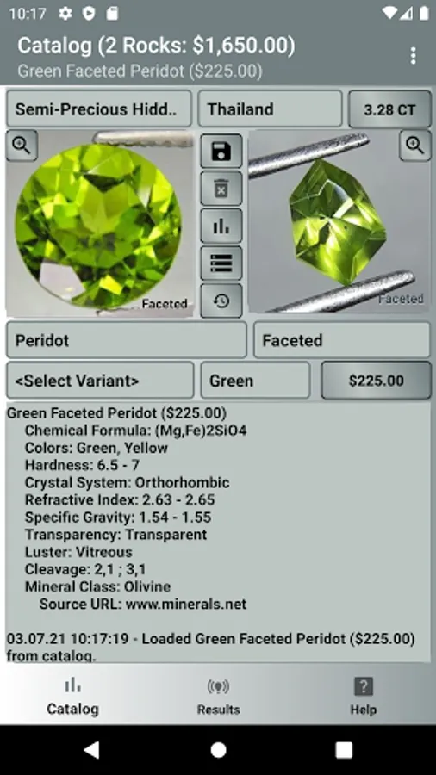Open the bar chart statistics icon
436x775 pixels.
[221, 226]
